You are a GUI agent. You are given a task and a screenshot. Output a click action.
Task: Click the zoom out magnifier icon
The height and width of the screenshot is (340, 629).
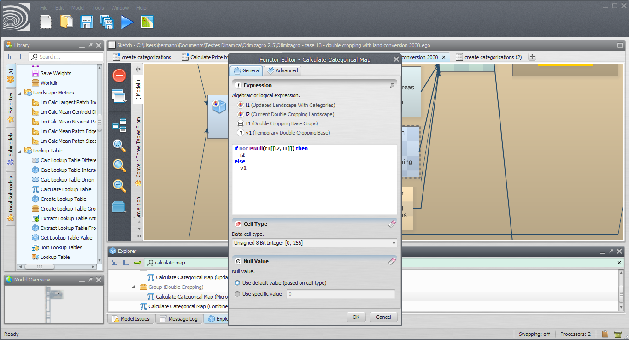click(119, 186)
